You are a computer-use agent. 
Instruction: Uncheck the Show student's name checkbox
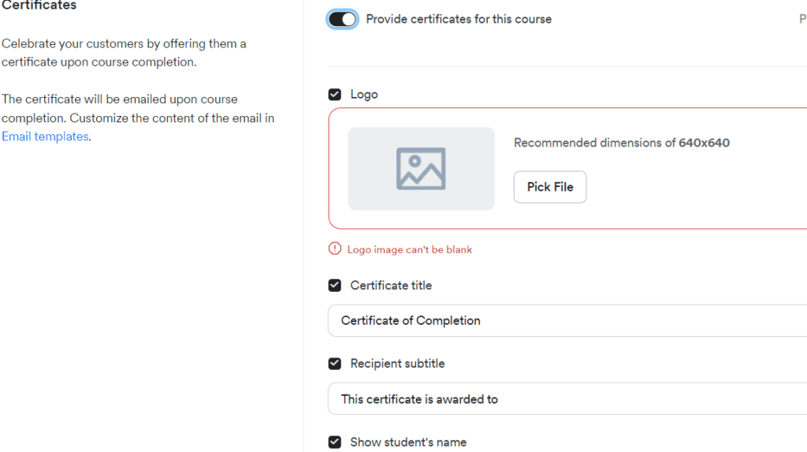pos(335,442)
